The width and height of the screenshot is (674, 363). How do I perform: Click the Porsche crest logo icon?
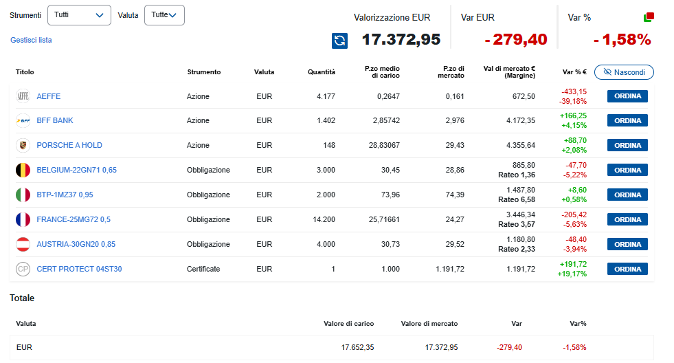[23, 145]
